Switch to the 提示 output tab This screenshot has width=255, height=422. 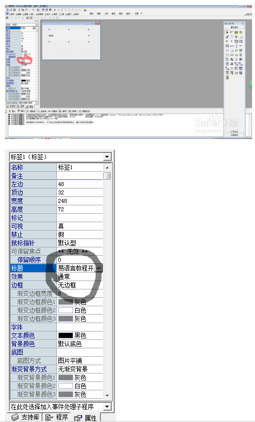point(12,111)
